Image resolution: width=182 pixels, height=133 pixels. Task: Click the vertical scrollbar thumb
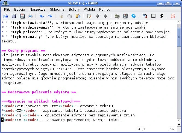click(x=179, y=37)
